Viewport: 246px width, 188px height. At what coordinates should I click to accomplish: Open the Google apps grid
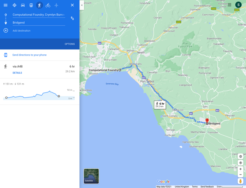point(230,5)
